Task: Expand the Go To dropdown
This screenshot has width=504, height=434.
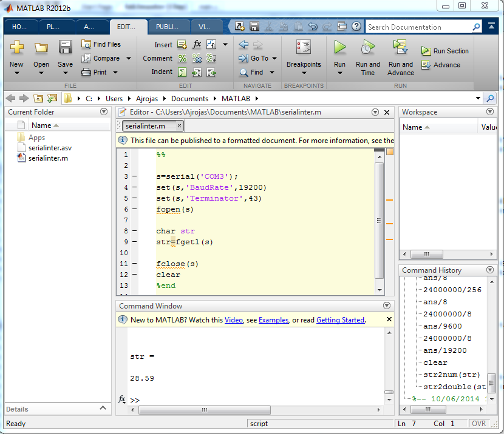Action: click(x=274, y=59)
